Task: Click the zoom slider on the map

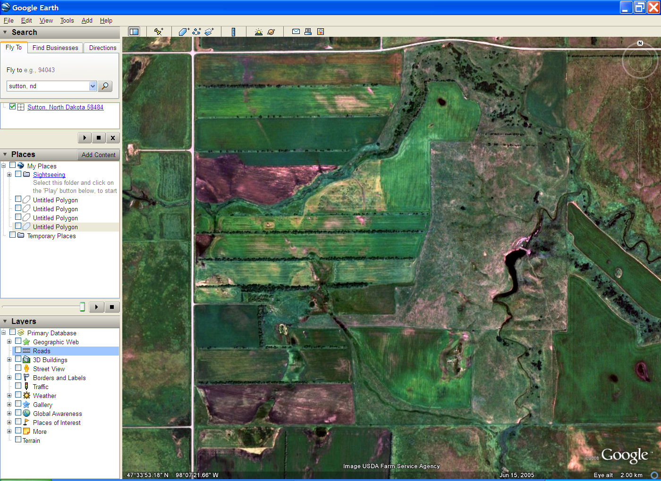Action: [x=640, y=153]
